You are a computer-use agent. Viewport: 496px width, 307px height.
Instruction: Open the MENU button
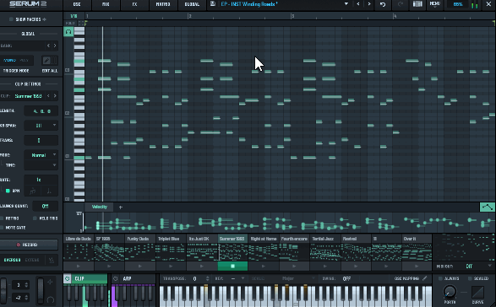[x=434, y=4]
